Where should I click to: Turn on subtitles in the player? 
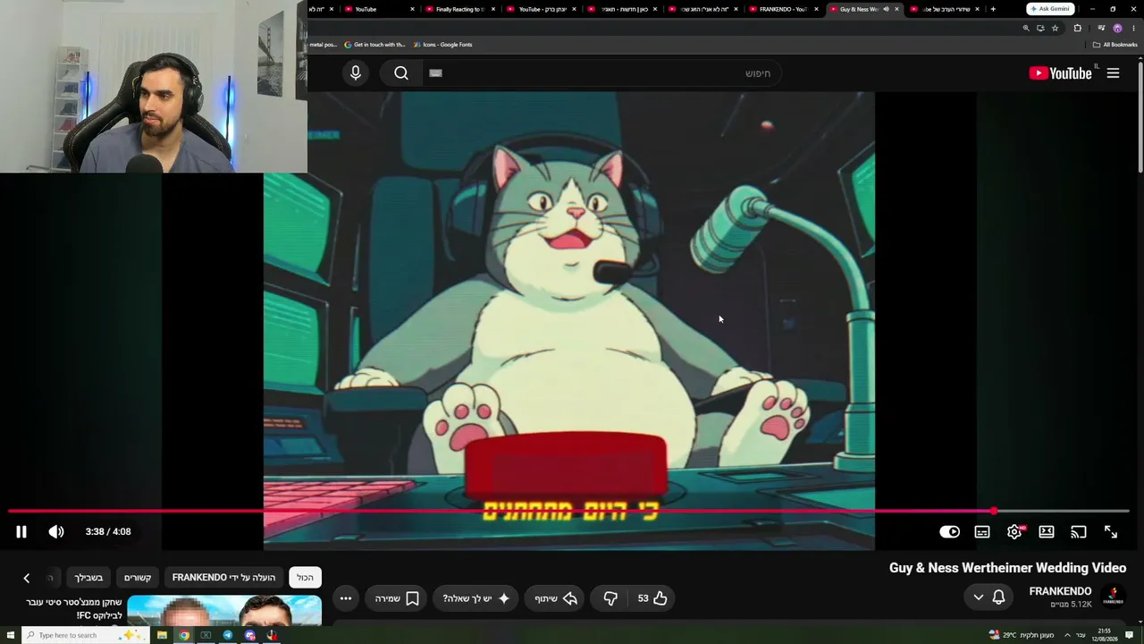click(x=982, y=531)
